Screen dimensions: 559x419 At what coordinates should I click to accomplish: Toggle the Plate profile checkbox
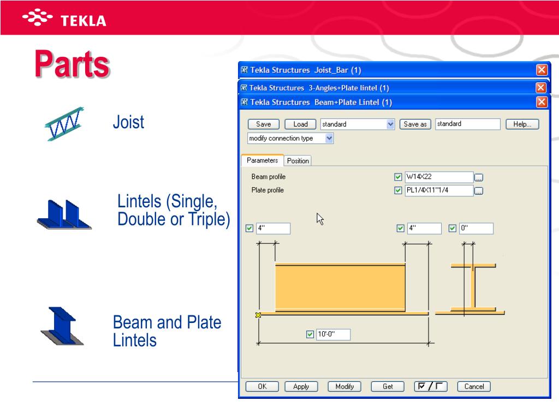click(x=398, y=190)
